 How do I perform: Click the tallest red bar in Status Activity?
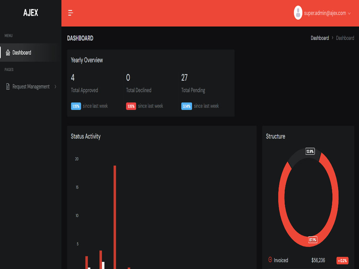(x=115, y=217)
